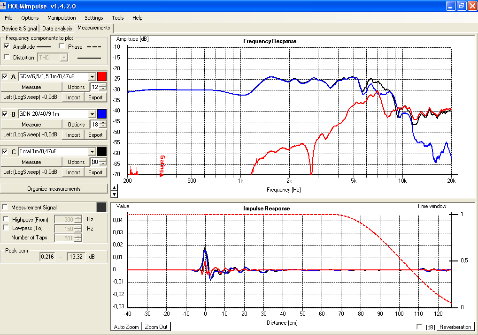Click the Organize measurements button
Image resolution: width=478 pixels, height=335 pixels.
(x=54, y=189)
